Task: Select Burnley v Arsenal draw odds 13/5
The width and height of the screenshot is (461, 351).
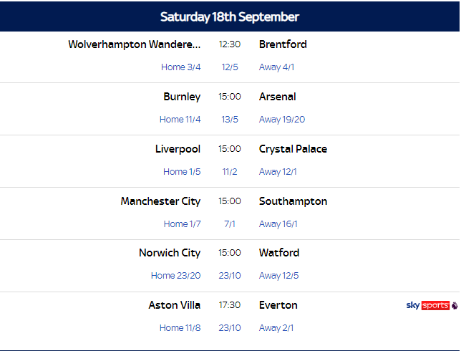Action: [230, 120]
